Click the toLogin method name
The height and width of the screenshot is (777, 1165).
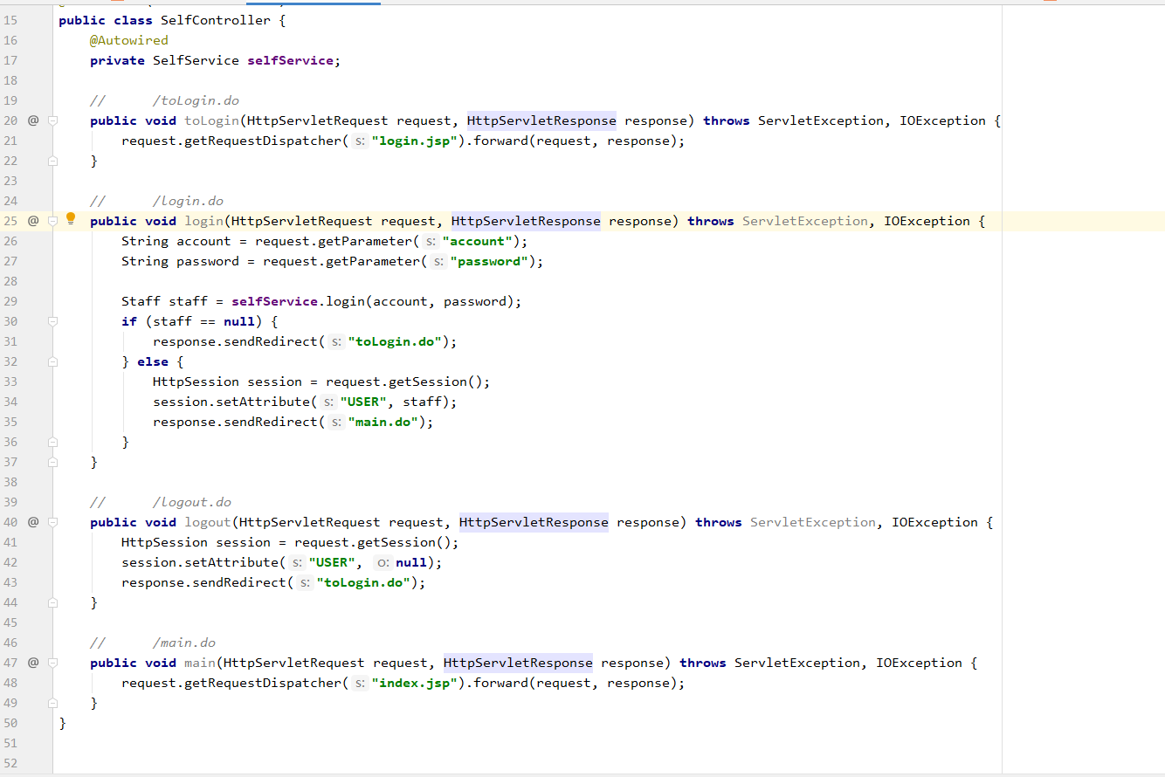[x=212, y=120]
